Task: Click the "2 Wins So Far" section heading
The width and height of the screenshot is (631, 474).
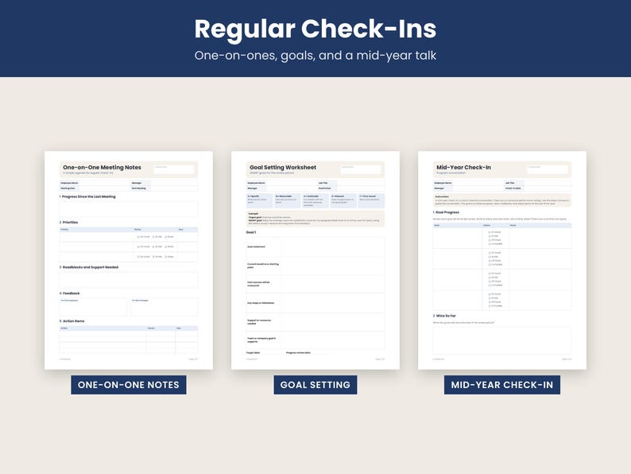Action: tap(444, 316)
